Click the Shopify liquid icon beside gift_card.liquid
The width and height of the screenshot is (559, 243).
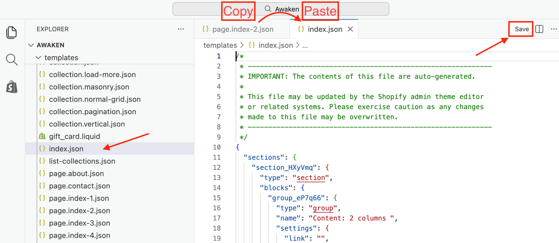click(42, 136)
